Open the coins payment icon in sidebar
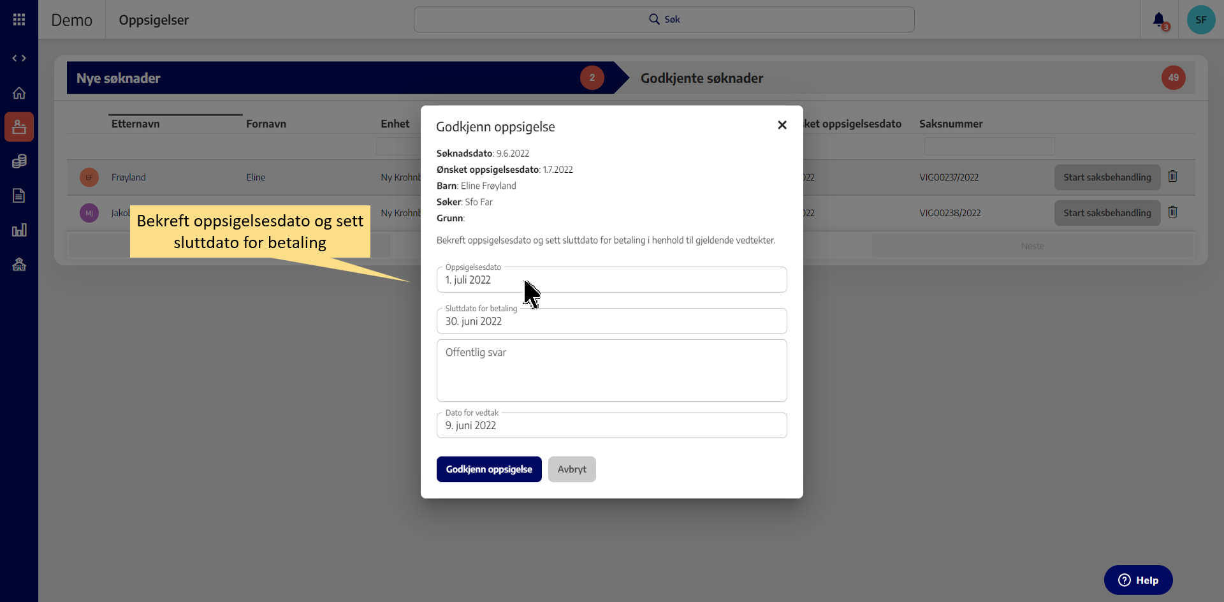Screen dimensions: 1224x602 pos(19,161)
